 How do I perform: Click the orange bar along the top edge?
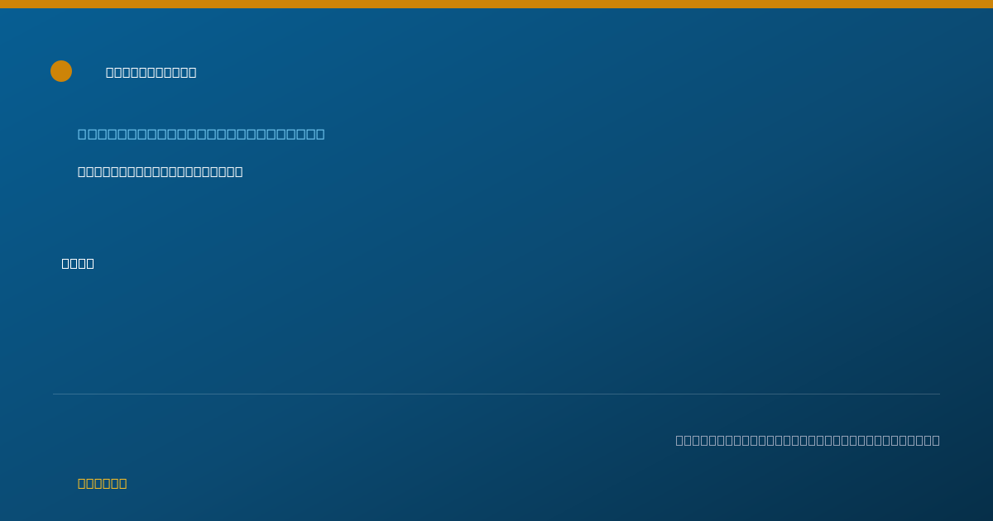pos(496,4)
